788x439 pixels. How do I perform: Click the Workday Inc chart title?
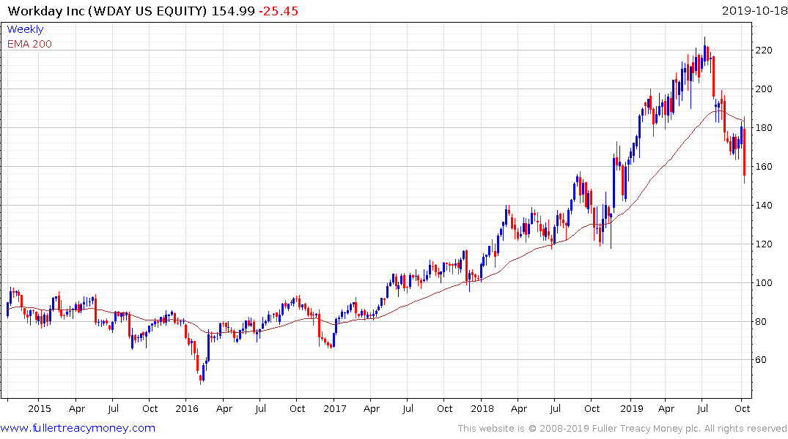107,11
